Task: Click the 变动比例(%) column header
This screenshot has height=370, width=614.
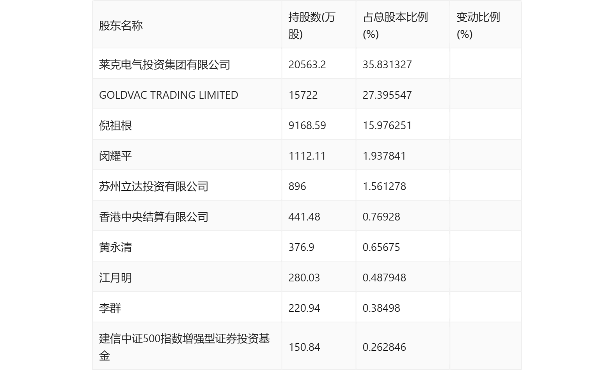Action: (478, 26)
